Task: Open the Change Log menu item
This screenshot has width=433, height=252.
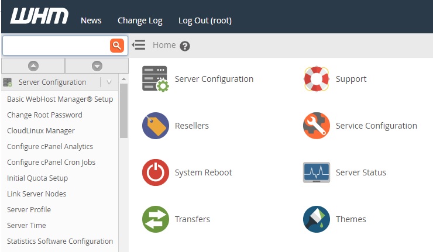Action: 140,20
